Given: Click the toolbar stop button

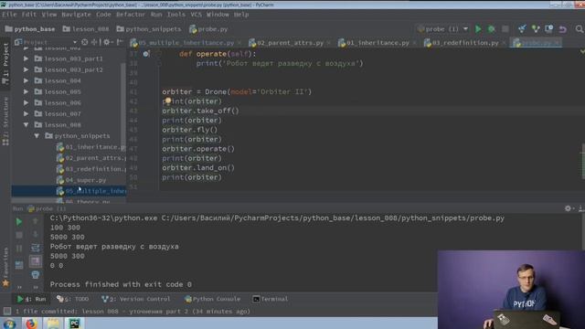Looking at the screenshot, I should (x=505, y=29).
